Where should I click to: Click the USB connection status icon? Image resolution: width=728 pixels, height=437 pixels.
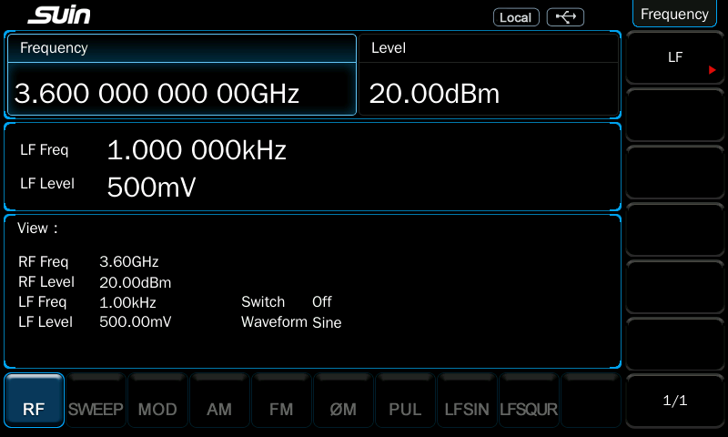565,17
